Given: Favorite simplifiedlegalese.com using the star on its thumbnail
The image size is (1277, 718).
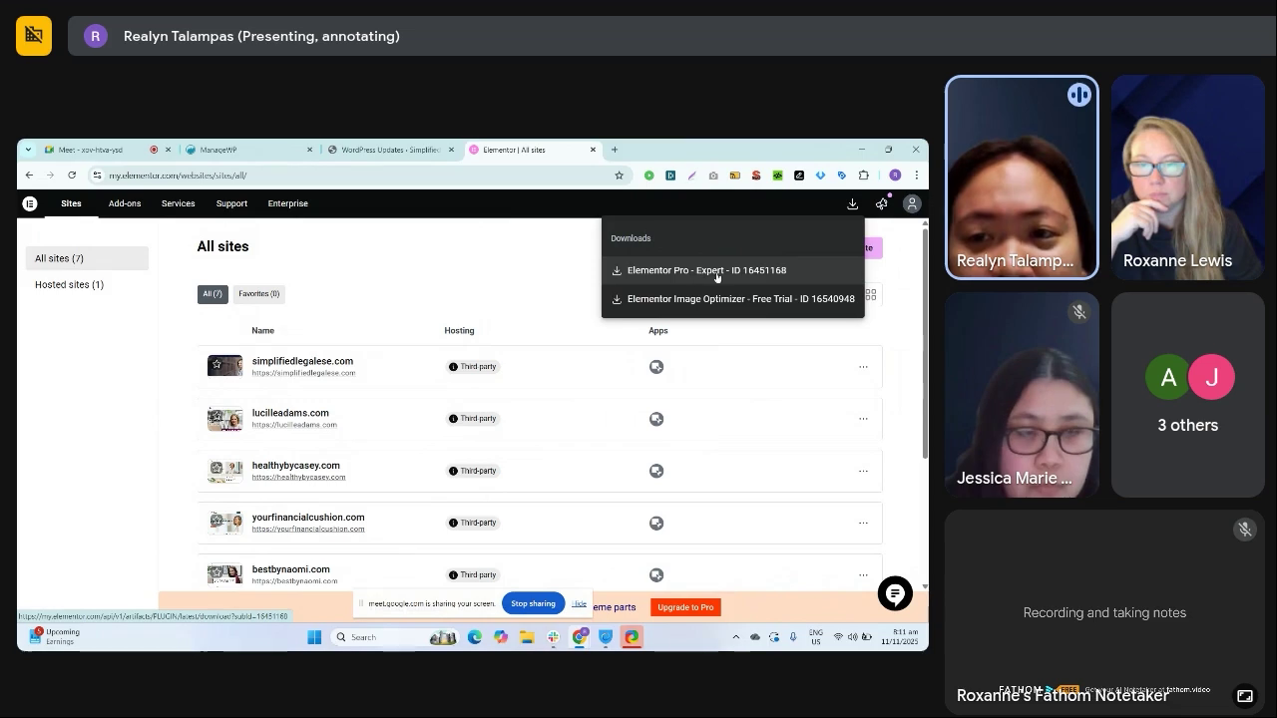Looking at the screenshot, I should point(216,364).
